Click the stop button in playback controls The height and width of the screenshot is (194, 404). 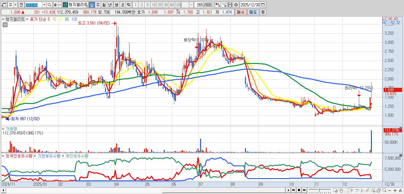pyautogui.click(x=299, y=190)
